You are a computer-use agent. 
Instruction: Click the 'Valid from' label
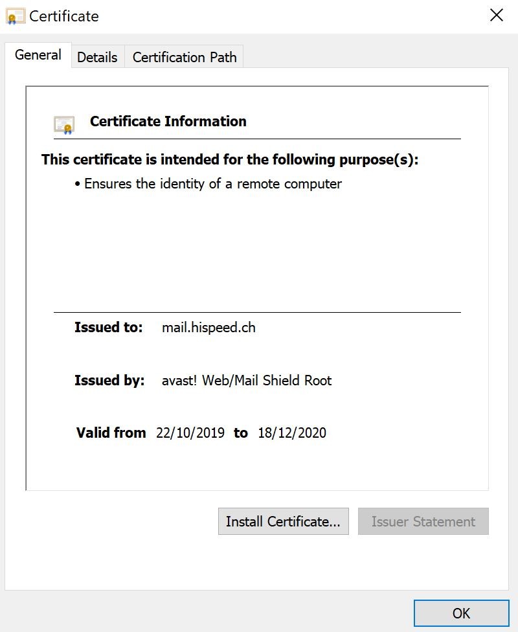pos(111,433)
